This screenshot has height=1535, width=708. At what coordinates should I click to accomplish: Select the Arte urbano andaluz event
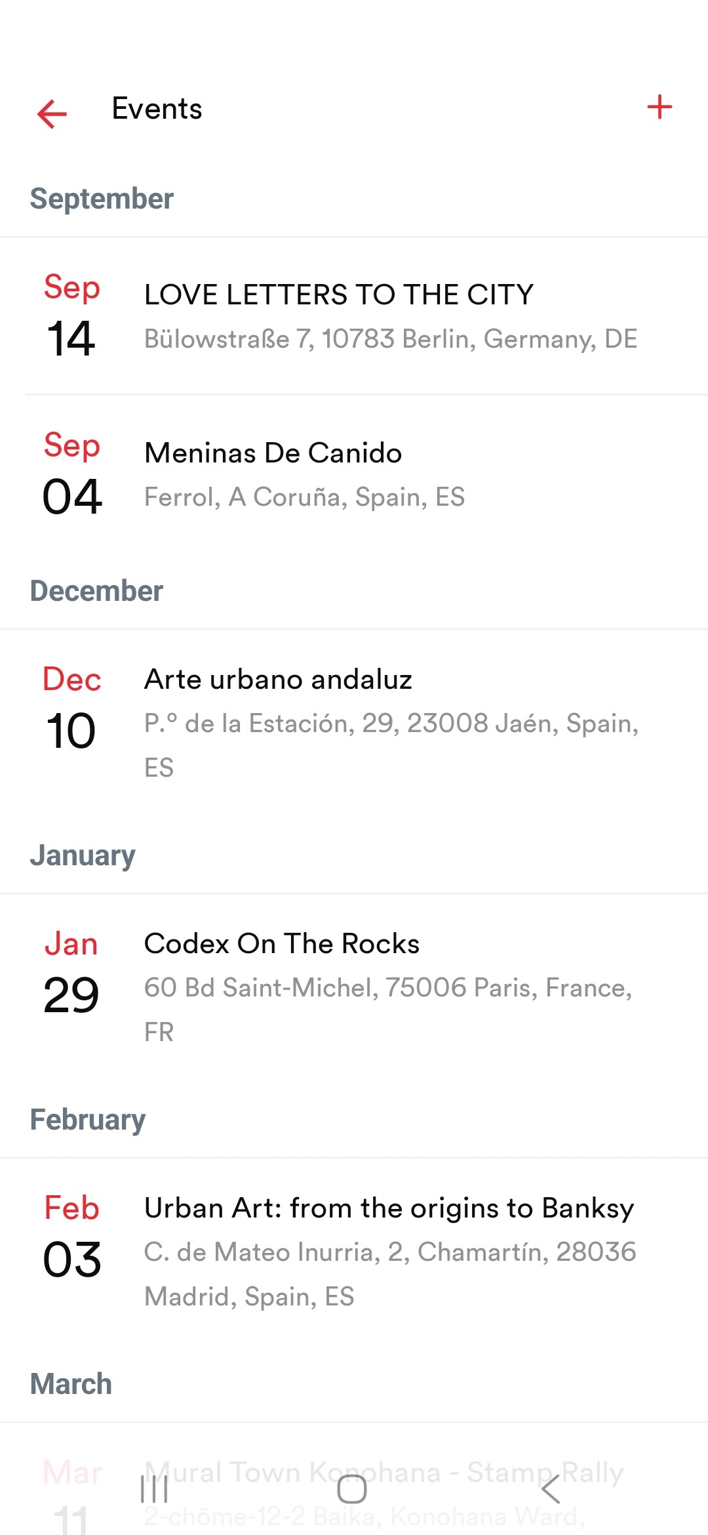[x=278, y=680]
